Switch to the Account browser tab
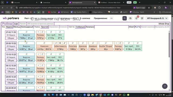Image resolution: width=173 pixels, height=97 pixels. click(24, 2)
